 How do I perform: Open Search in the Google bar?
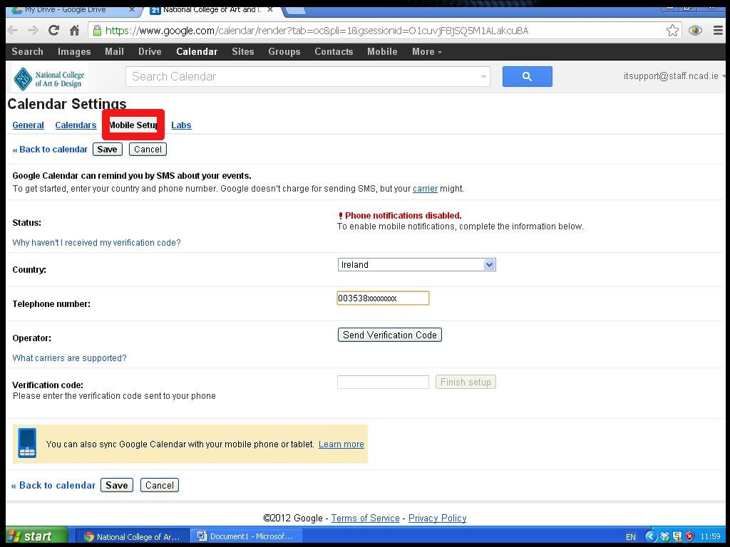(x=28, y=51)
